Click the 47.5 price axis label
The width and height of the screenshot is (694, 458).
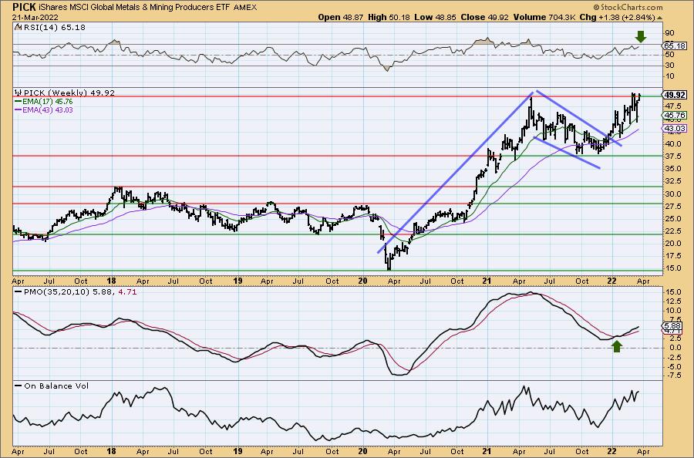coord(672,106)
